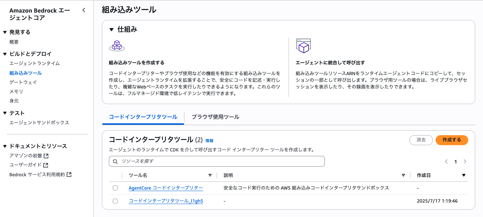Open ゲートウェイ in the sidebar

coord(23,82)
